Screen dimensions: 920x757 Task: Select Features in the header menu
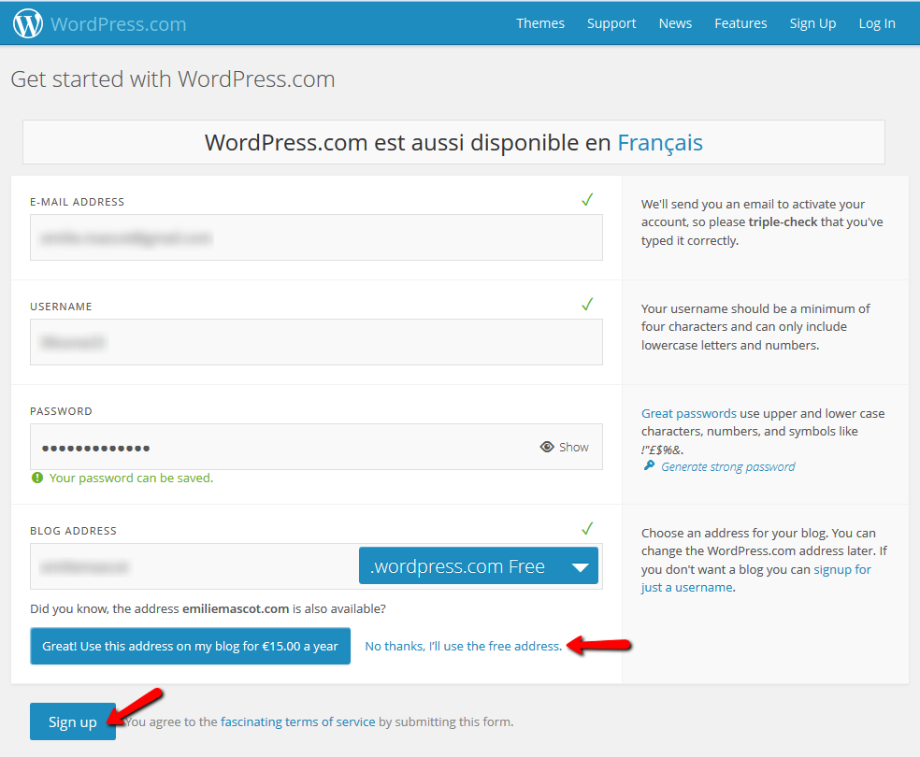pos(740,23)
